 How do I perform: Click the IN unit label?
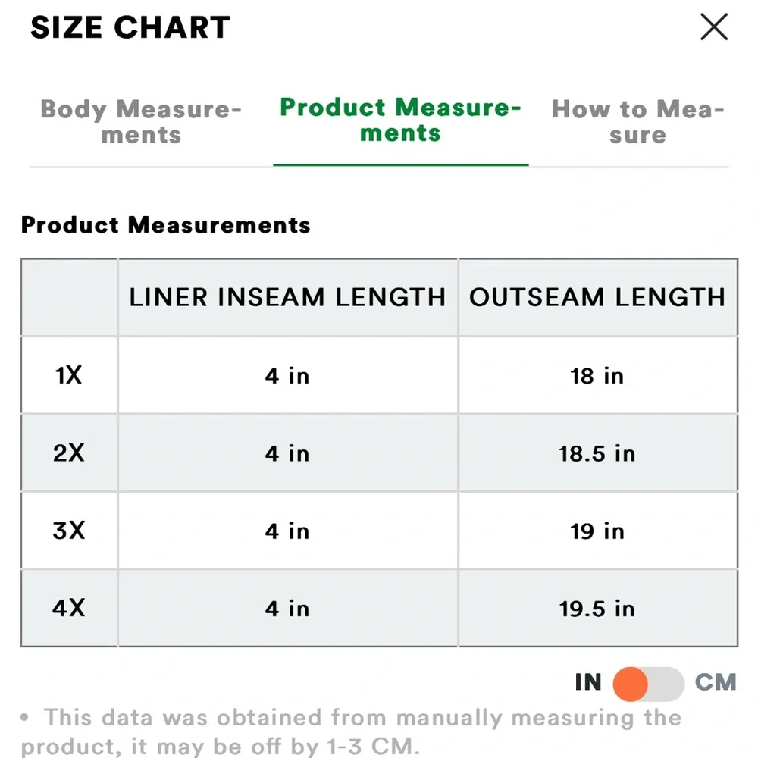[x=587, y=683]
